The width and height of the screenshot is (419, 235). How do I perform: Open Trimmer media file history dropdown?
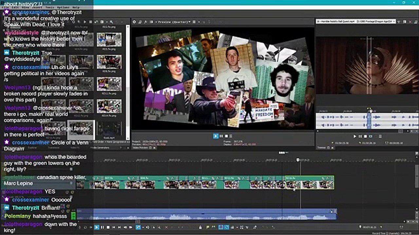coord(394,22)
